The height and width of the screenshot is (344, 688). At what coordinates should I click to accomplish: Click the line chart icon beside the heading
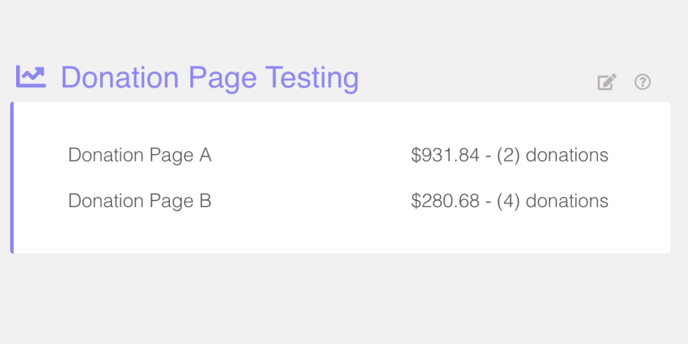click(31, 76)
